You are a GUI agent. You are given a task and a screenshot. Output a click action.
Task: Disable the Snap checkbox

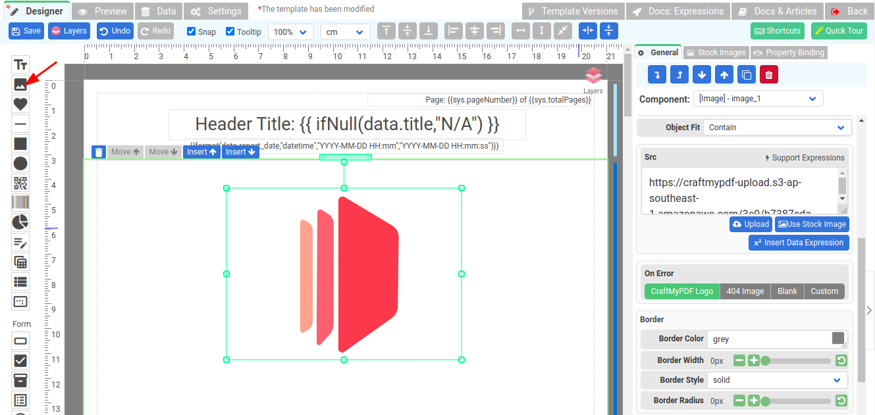191,32
